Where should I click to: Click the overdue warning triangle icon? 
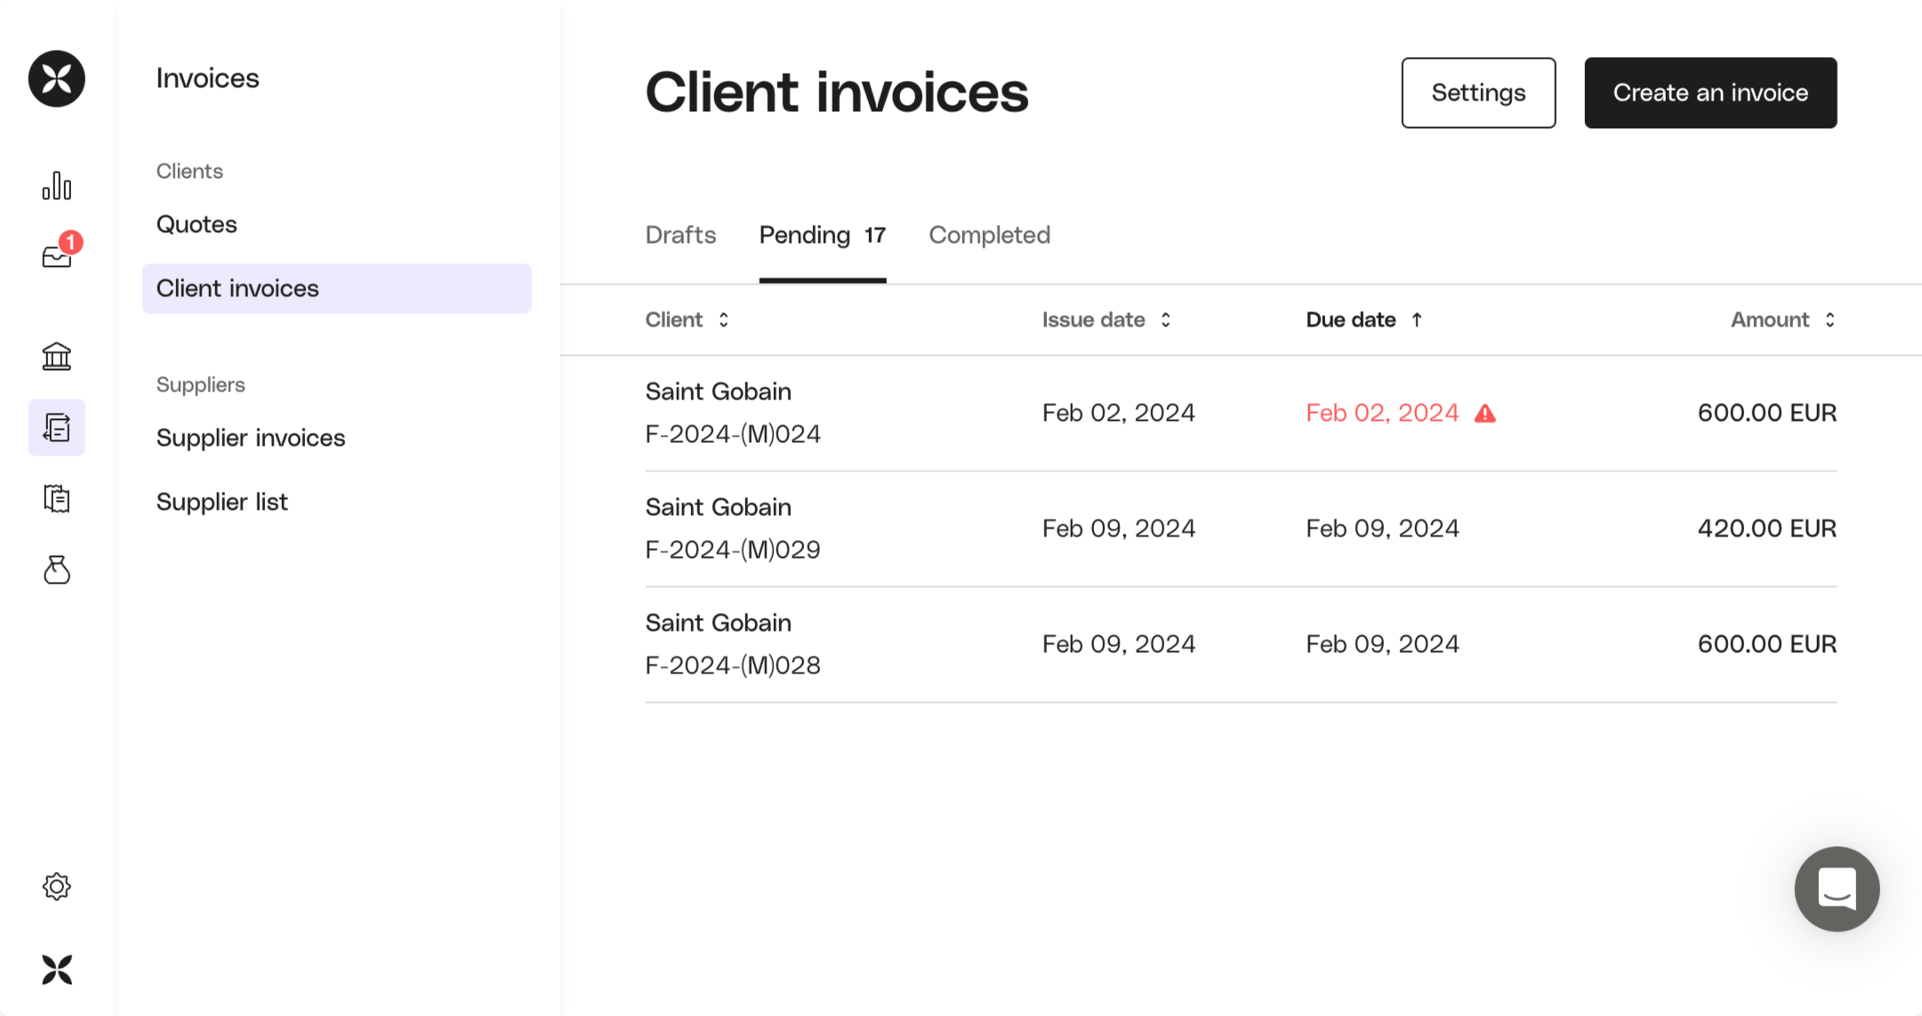pyautogui.click(x=1485, y=414)
